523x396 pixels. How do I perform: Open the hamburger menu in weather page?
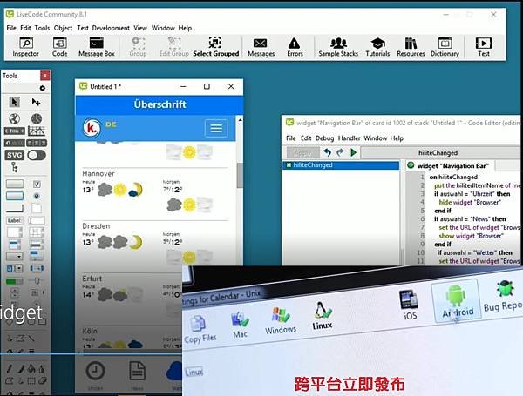coord(216,128)
